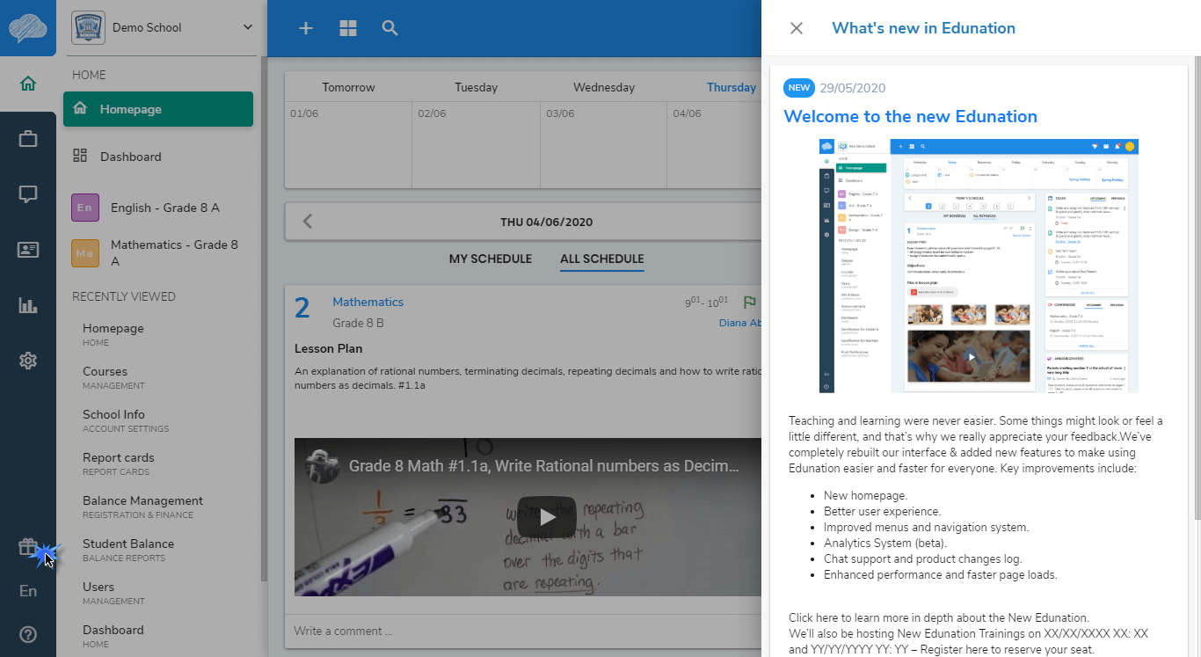Click the En course avatar badge
The height and width of the screenshot is (657, 1201).
click(x=85, y=208)
